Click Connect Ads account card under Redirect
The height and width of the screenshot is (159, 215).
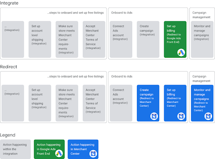pos(121,103)
